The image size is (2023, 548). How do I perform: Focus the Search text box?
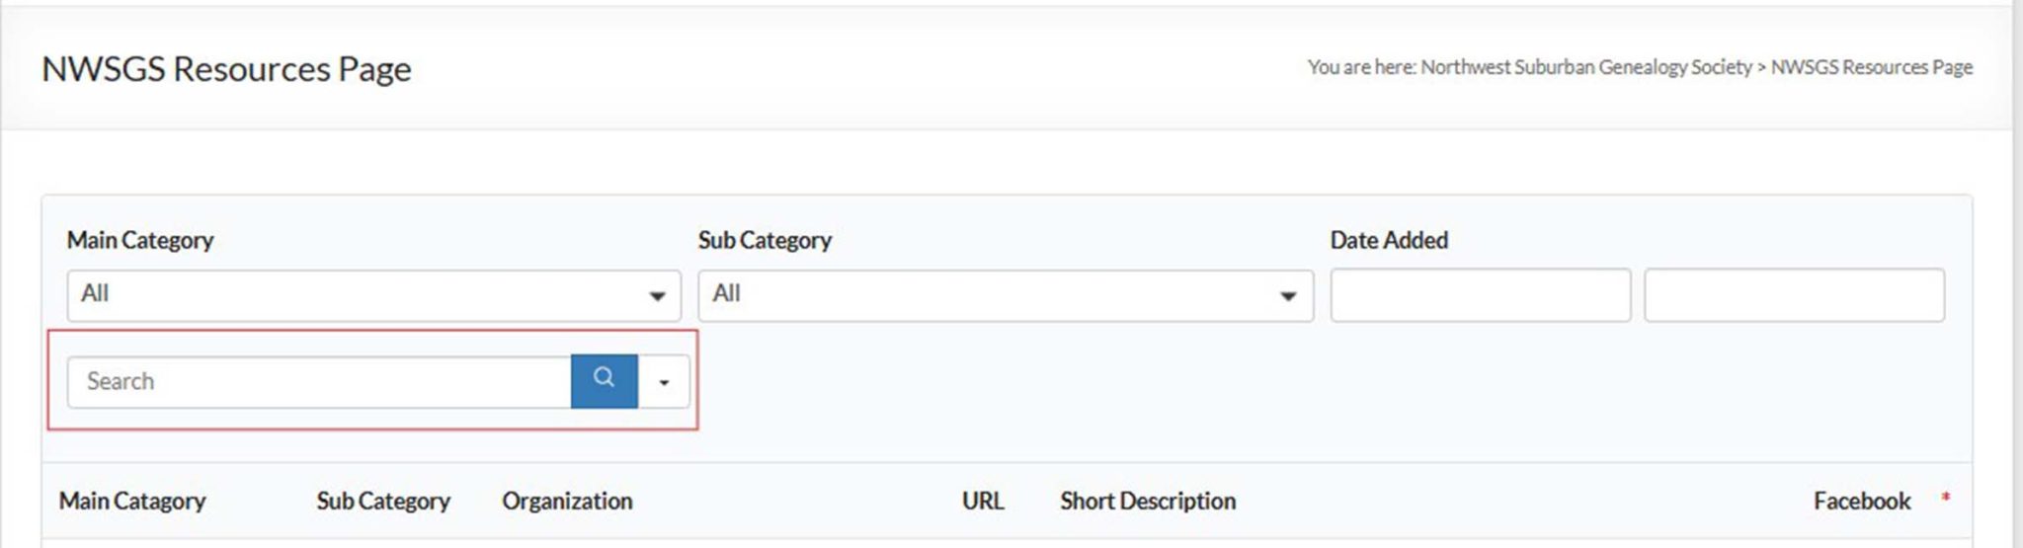(x=318, y=382)
